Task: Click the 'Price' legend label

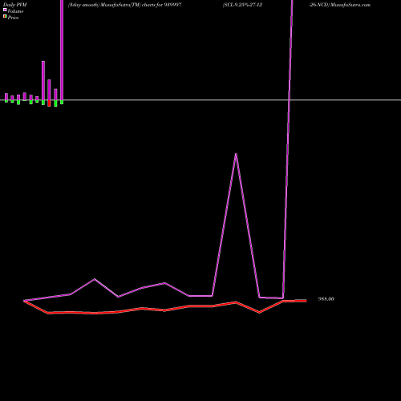Action: pos(13,18)
